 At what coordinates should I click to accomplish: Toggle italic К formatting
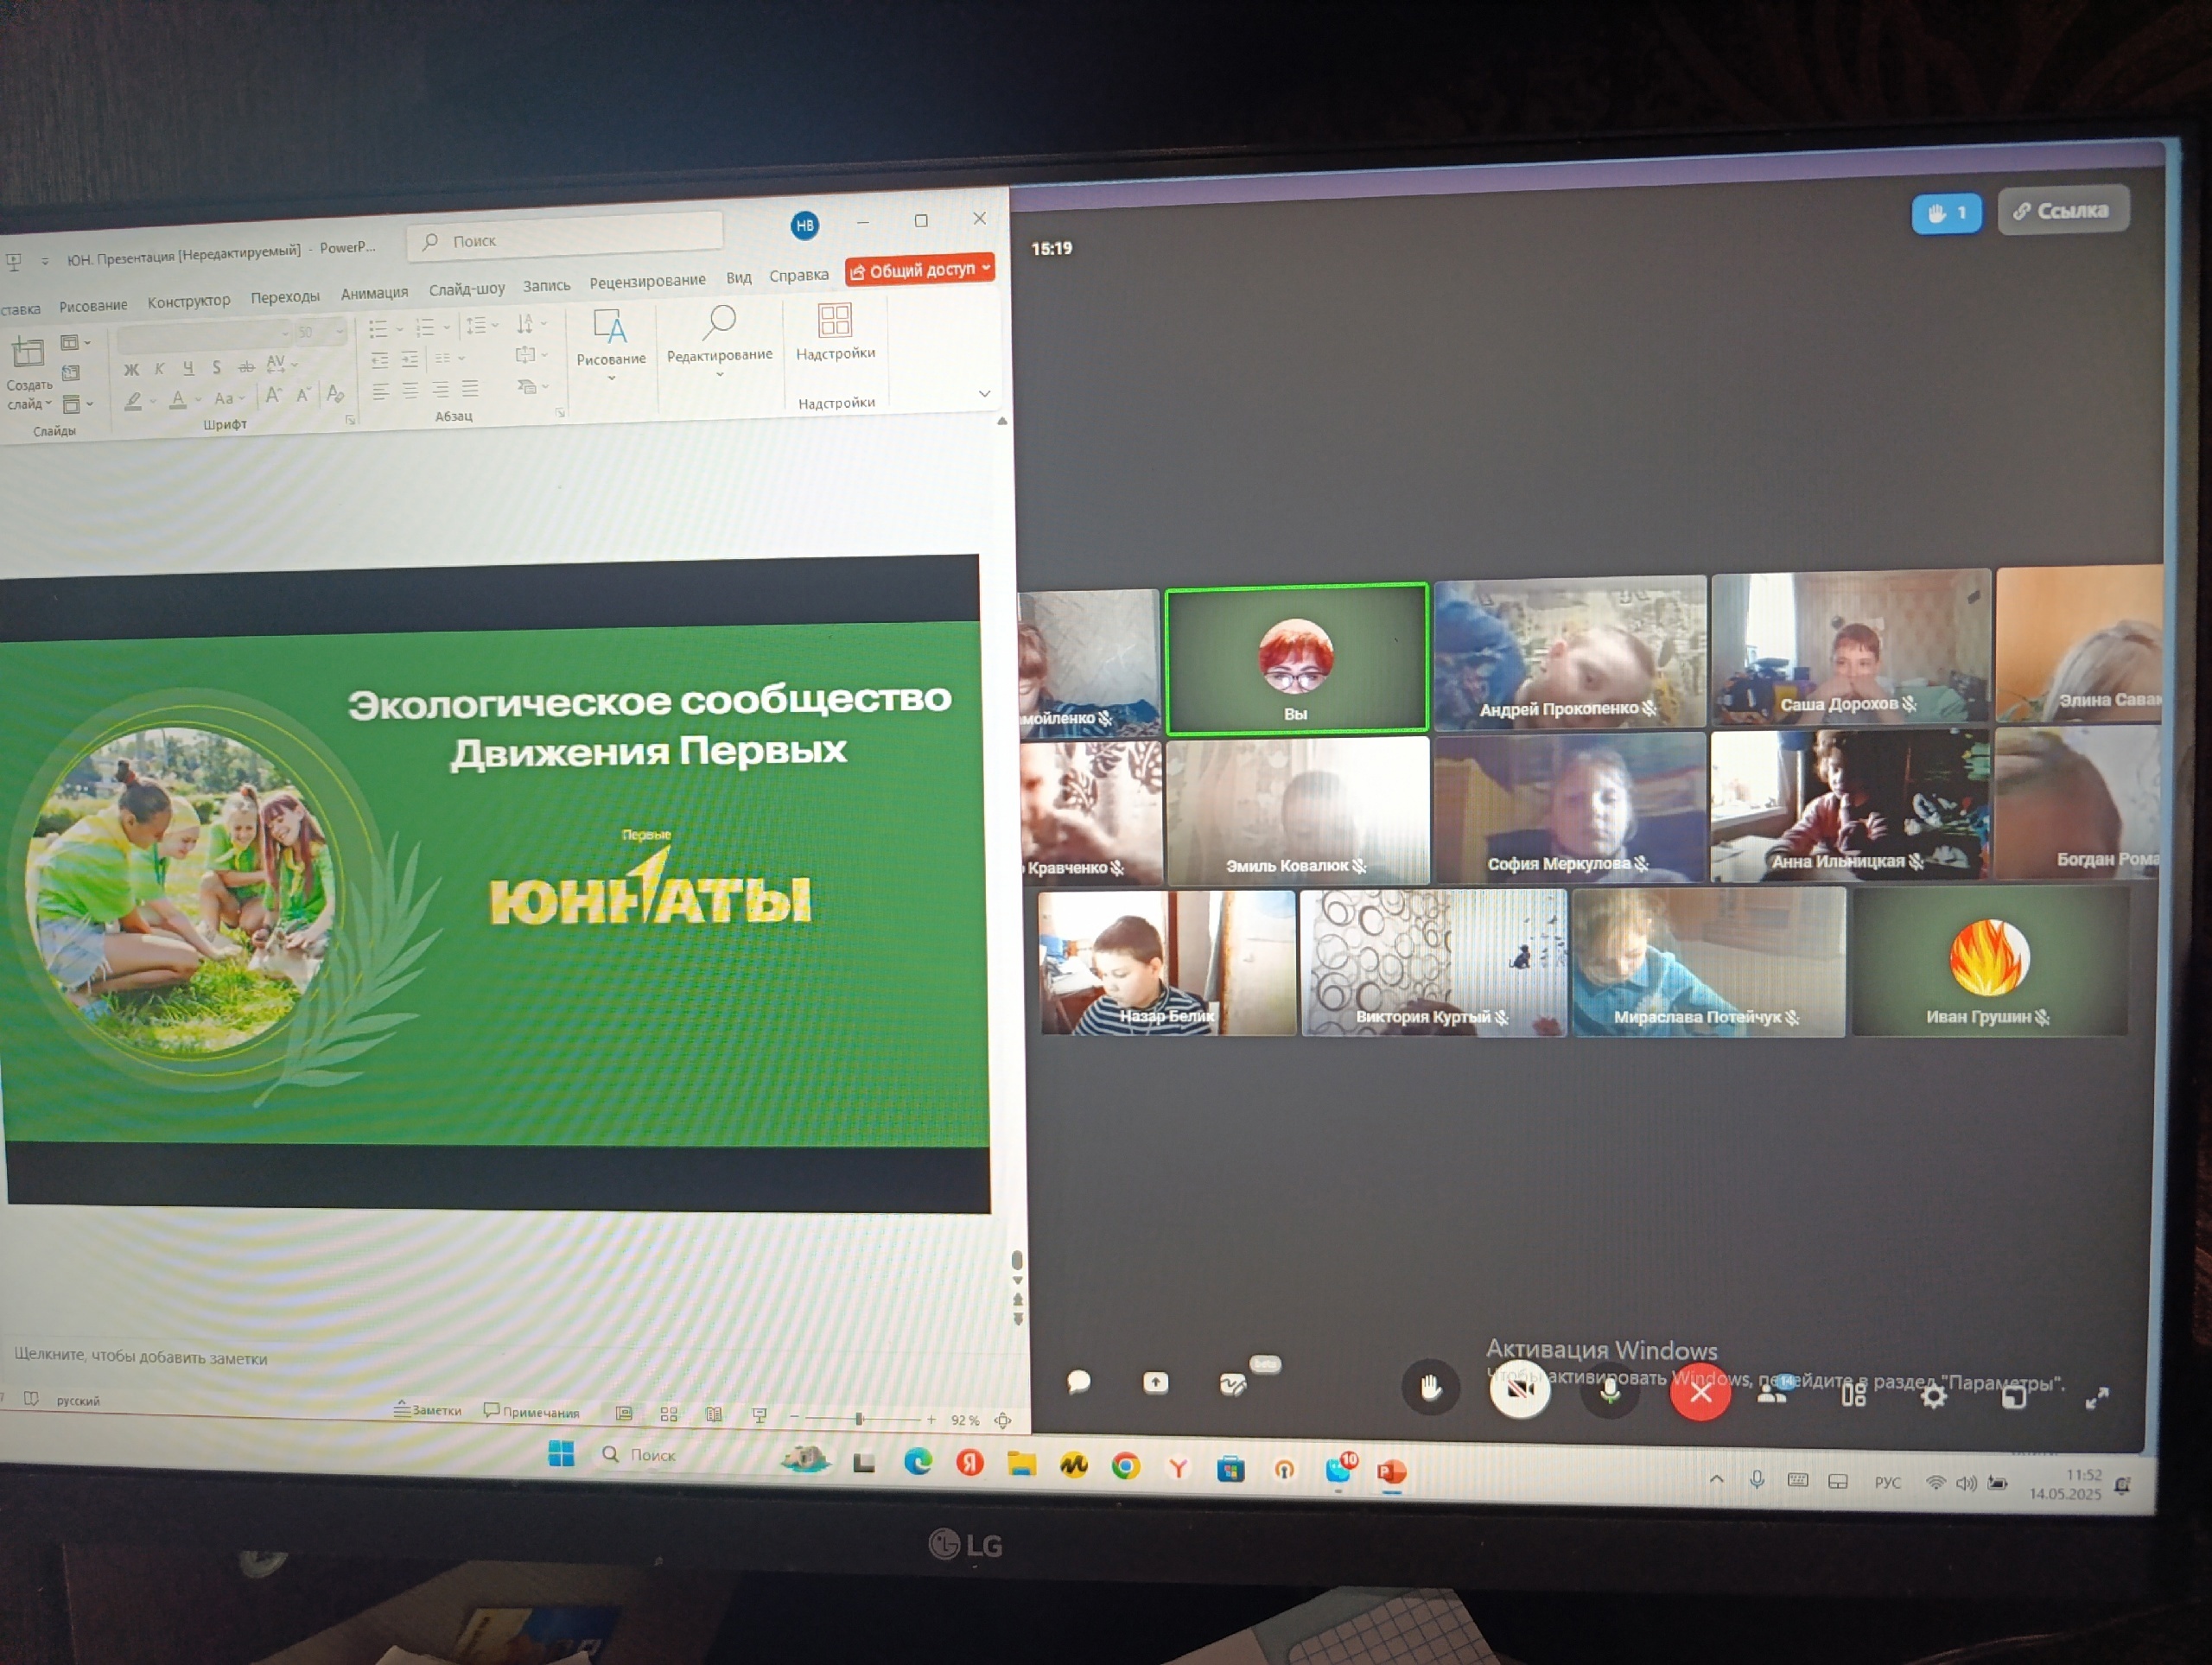[x=159, y=369]
